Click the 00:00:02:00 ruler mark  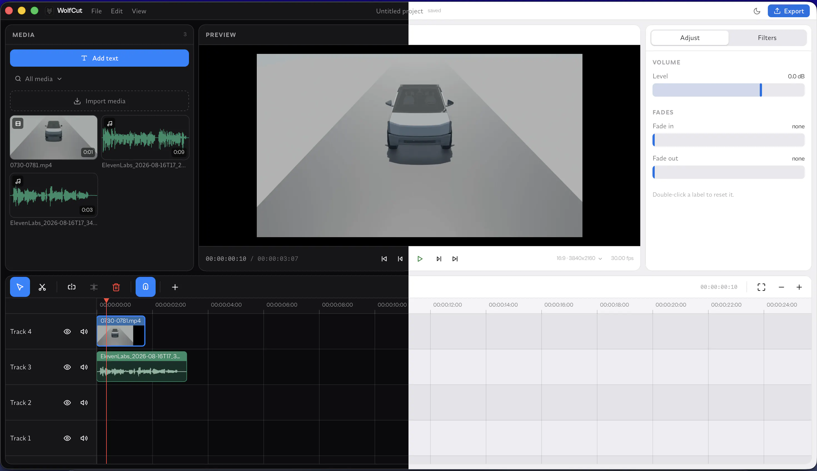[x=171, y=305]
